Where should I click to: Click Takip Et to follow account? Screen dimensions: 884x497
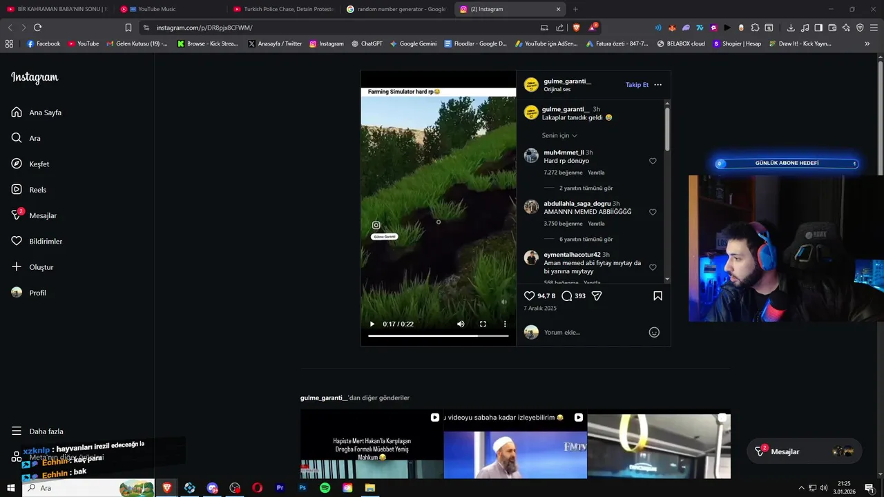tap(637, 85)
